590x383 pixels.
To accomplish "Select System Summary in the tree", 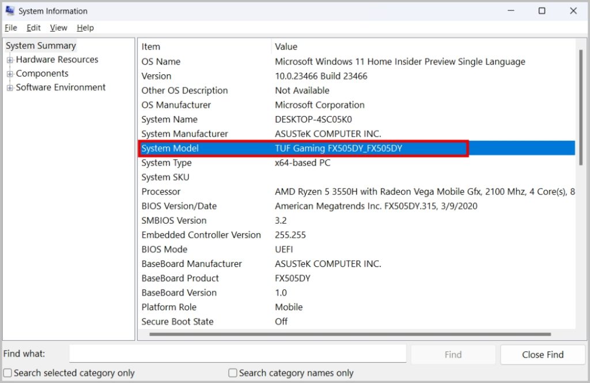I will [40, 46].
